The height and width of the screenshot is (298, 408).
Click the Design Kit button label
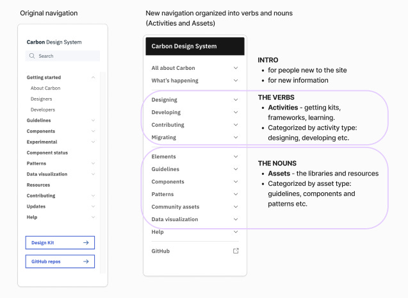coord(43,242)
